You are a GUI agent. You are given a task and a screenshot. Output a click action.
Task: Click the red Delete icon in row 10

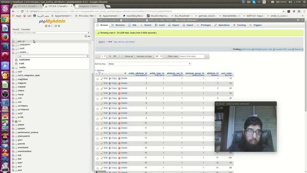(x=119, y=123)
